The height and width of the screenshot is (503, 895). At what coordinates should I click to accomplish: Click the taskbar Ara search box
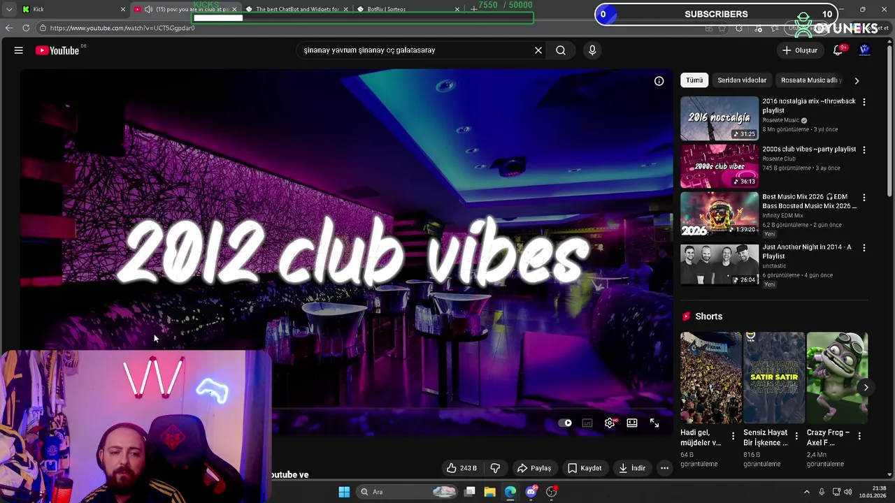408,492
